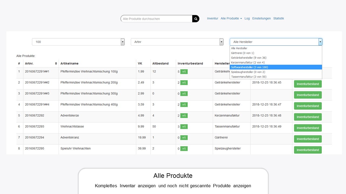The image size is (346, 194).
Task: Click the magnifying glass search button
Action: [x=196, y=19]
